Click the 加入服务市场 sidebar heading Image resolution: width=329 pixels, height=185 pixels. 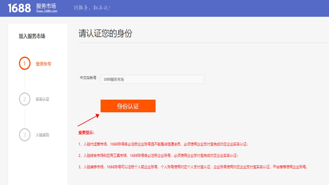point(32,36)
